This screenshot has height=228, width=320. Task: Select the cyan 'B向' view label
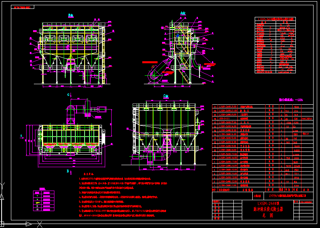[71, 15]
